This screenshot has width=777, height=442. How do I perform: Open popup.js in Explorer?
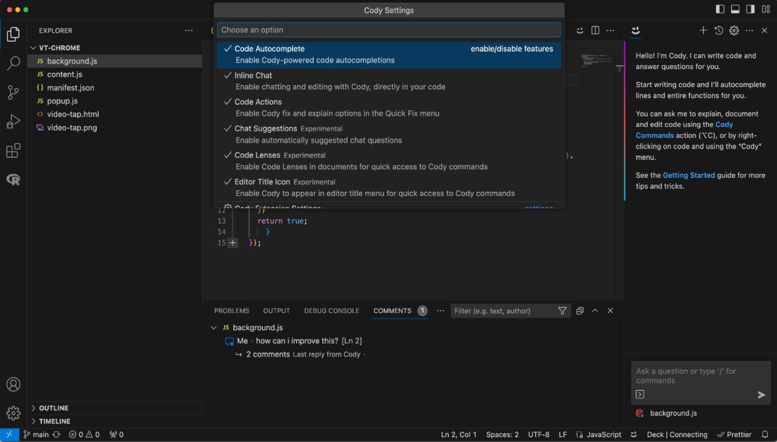click(x=115, y=101)
